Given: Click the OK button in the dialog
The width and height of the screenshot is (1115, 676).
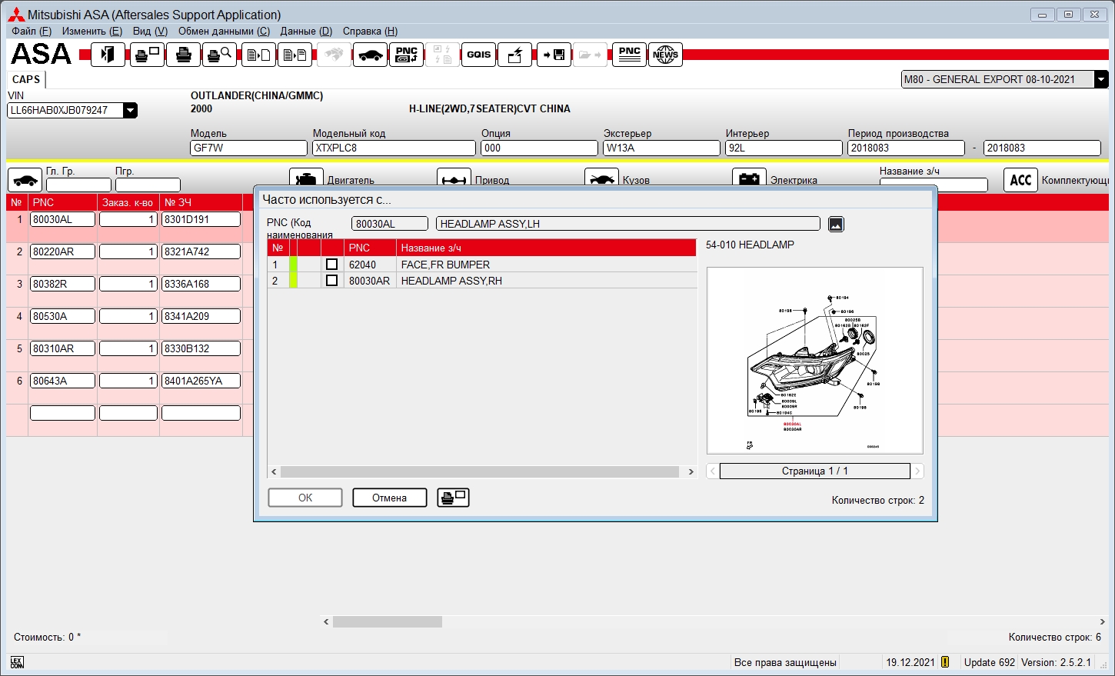Looking at the screenshot, I should [x=305, y=498].
